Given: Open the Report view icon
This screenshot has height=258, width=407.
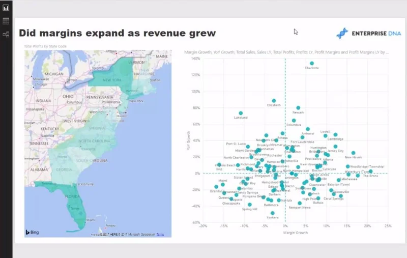Looking at the screenshot, I should (6, 8).
